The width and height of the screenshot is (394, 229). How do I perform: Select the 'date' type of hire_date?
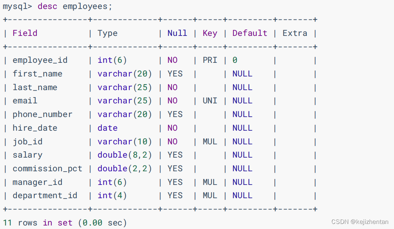point(107,128)
